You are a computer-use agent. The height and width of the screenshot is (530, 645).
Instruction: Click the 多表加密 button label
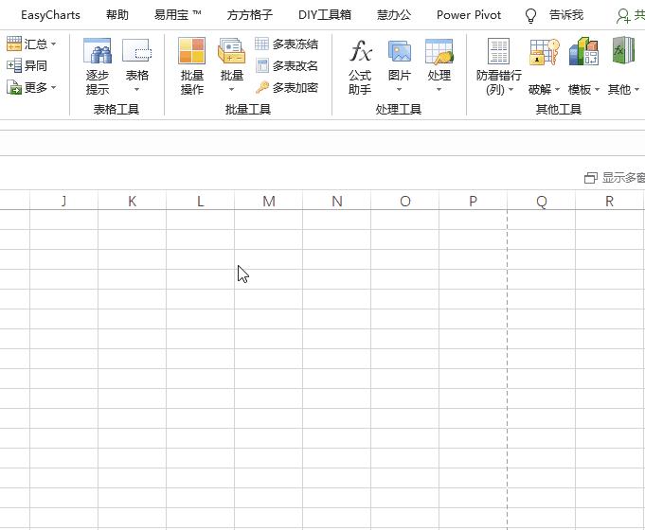pyautogui.click(x=295, y=88)
